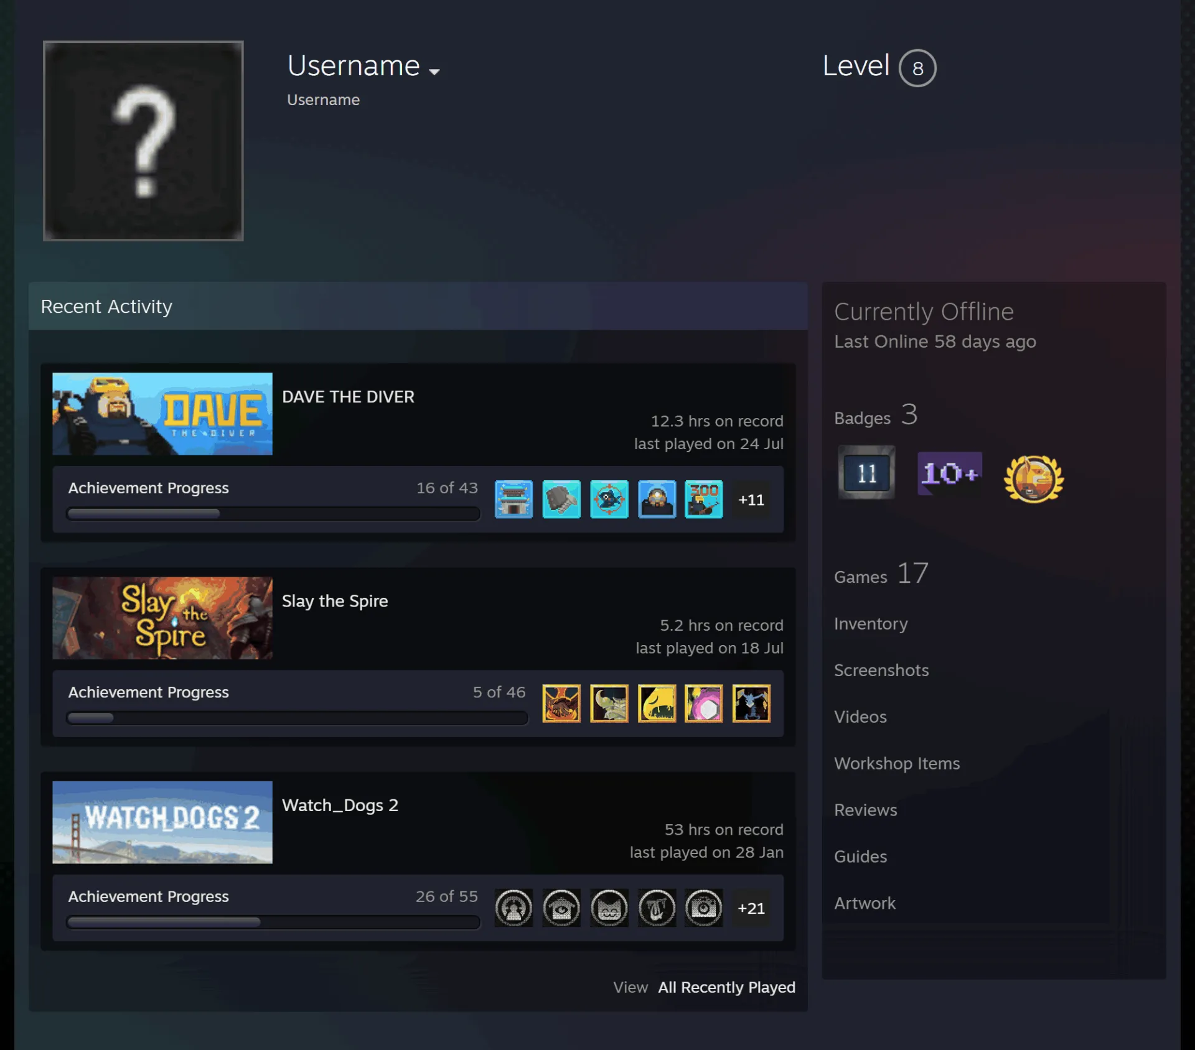Open the Inventory link
The width and height of the screenshot is (1195, 1050).
click(x=871, y=623)
